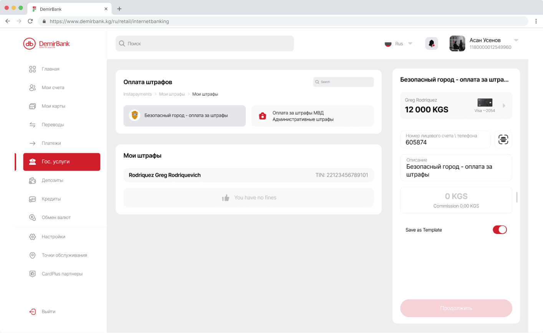Click the red МВД fines icon
This screenshot has height=333, width=543.
point(263,116)
